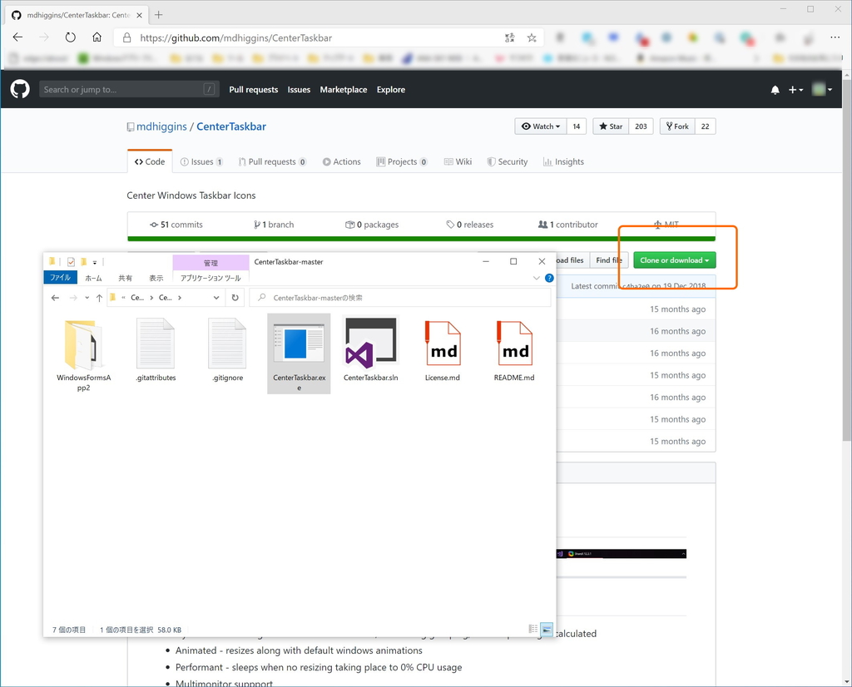Open Issues in the GitHub header
The height and width of the screenshot is (687, 852).
(299, 90)
